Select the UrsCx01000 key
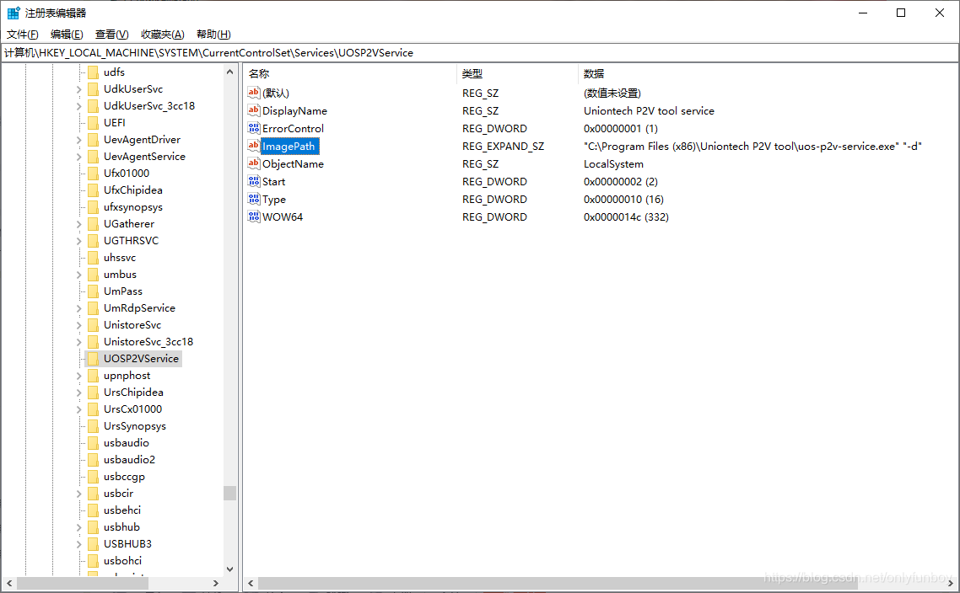 pyautogui.click(x=132, y=409)
